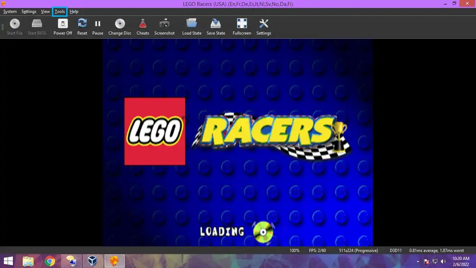Open the Tools menu
The width and height of the screenshot is (476, 268).
(x=60, y=12)
